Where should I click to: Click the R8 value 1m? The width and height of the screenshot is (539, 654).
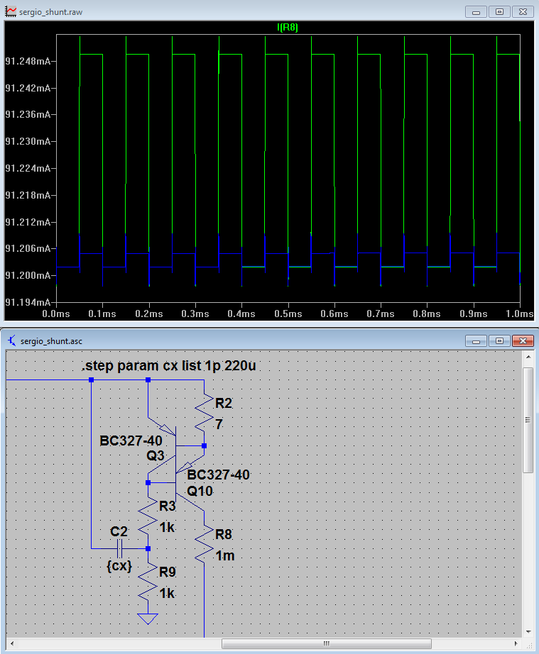[225, 556]
